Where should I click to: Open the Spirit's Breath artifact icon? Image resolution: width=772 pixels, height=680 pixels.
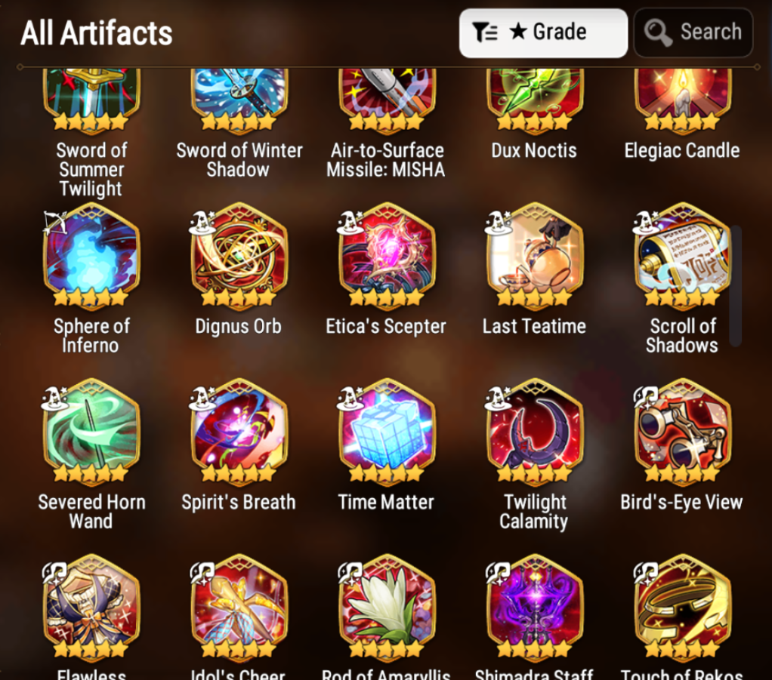tap(239, 433)
